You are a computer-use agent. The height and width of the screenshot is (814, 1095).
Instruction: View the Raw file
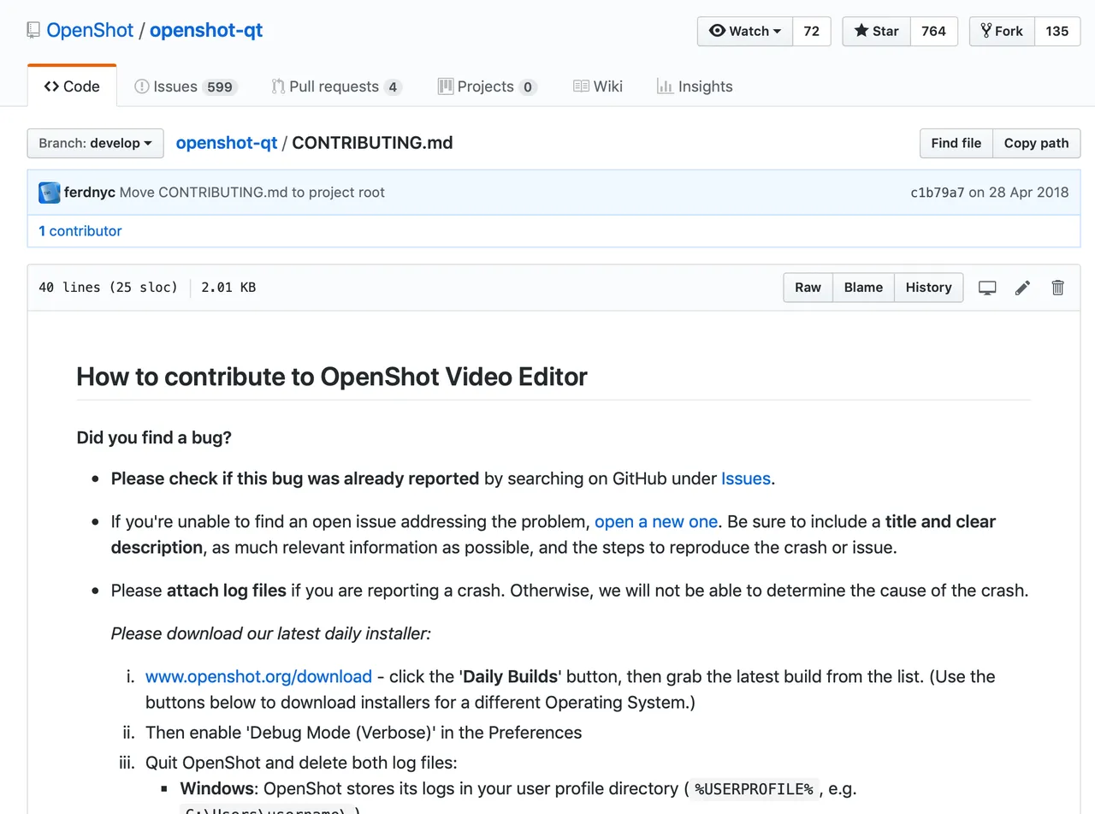click(x=808, y=288)
